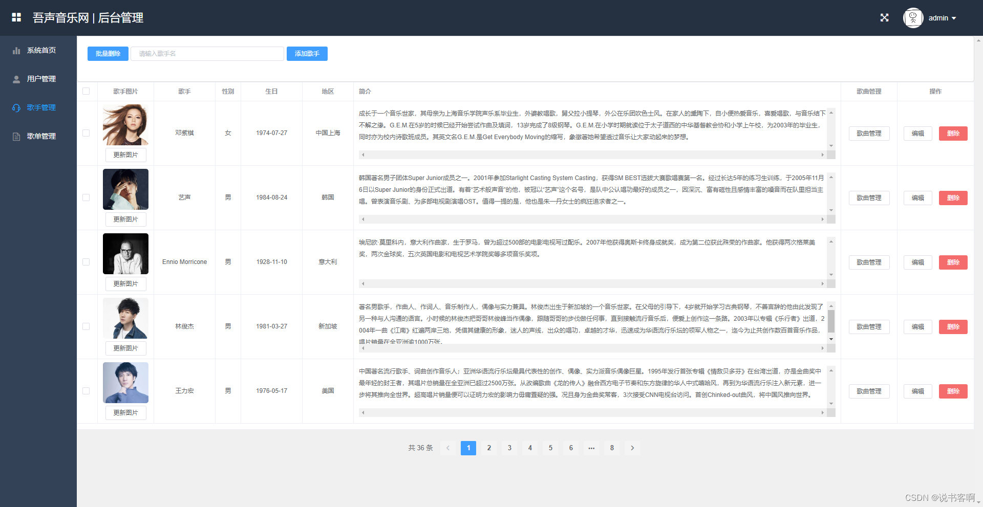Open 歌曲管理 for 邓紫棋
This screenshot has width=983, height=507.
(x=869, y=134)
